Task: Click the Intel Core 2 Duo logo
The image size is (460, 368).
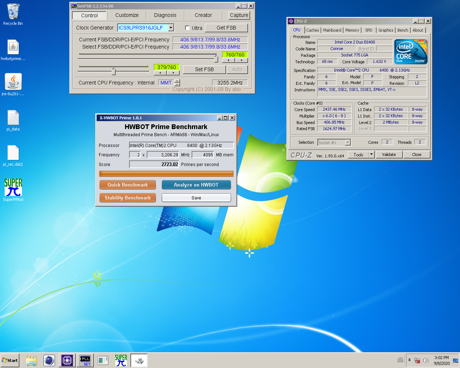Action: [411, 51]
